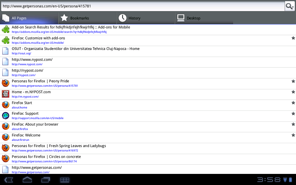
Task: Toggle bookmark star on Firefox Start row
Action: click(293, 103)
